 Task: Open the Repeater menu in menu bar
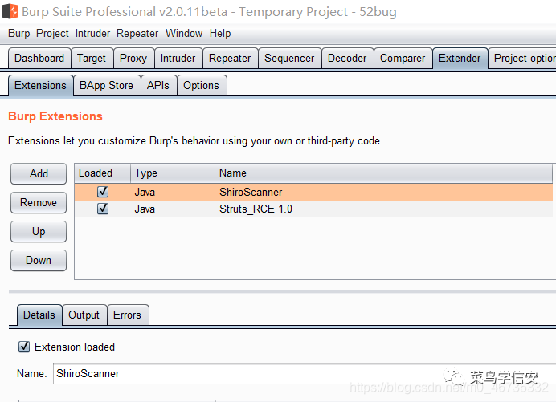tap(137, 33)
